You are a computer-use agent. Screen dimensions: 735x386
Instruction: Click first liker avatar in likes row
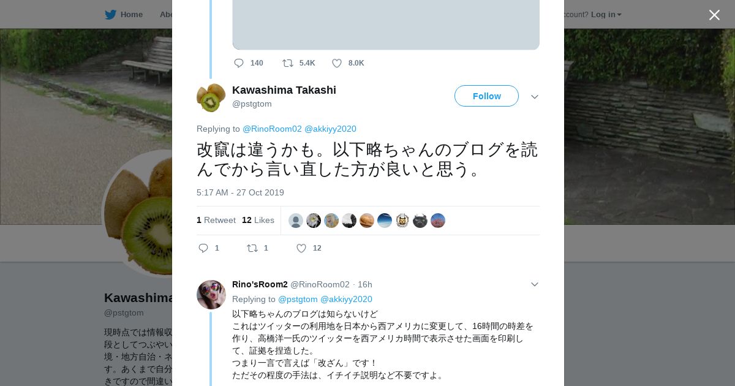[x=296, y=221]
